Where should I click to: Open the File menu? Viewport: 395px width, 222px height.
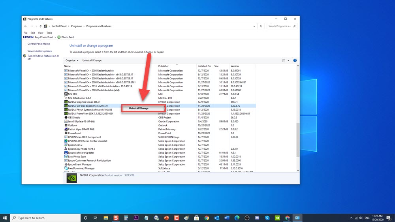25,33
